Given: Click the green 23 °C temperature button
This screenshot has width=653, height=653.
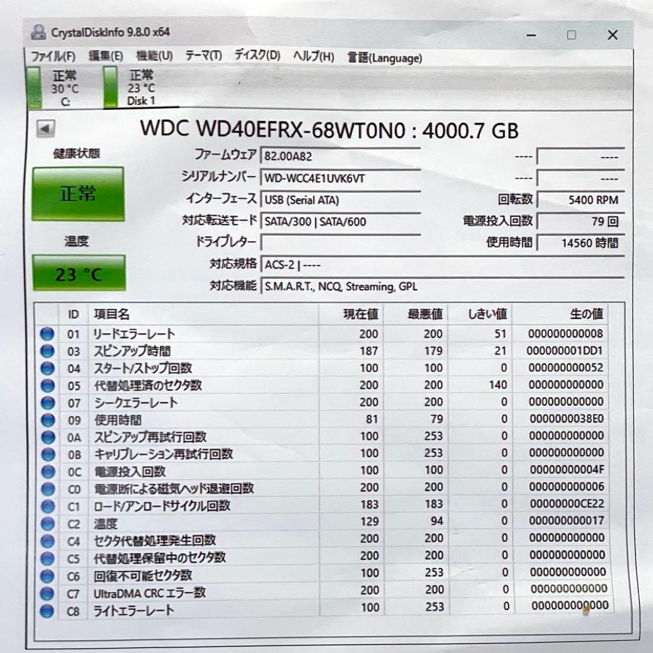Looking at the screenshot, I should (79, 273).
